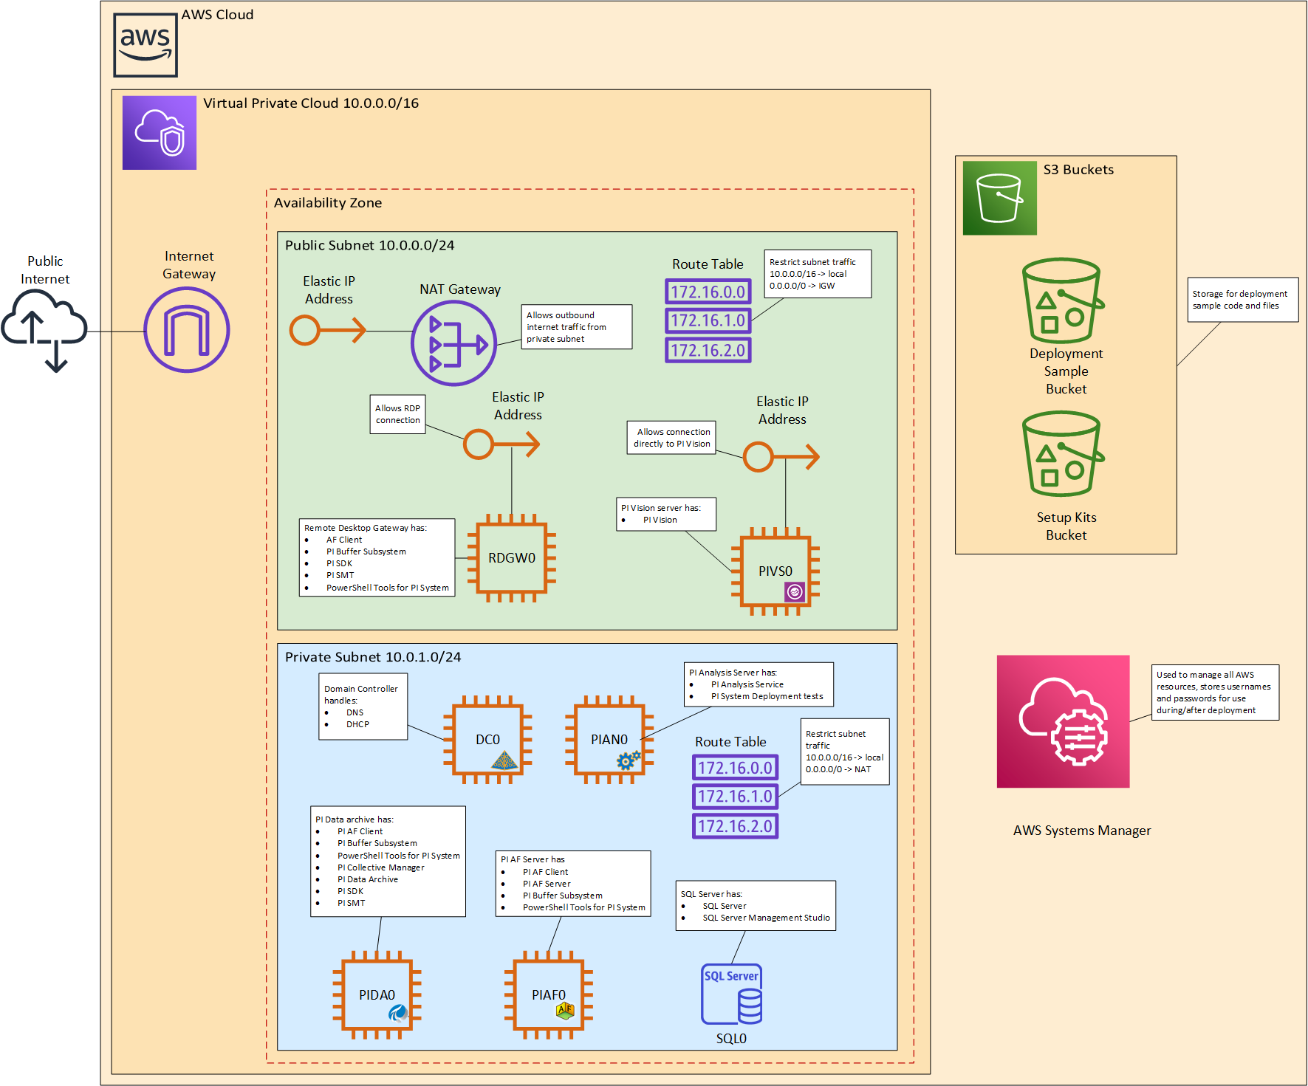Select the private subnet 'Route Table' label
The width and height of the screenshot is (1308, 1086).
(730, 742)
